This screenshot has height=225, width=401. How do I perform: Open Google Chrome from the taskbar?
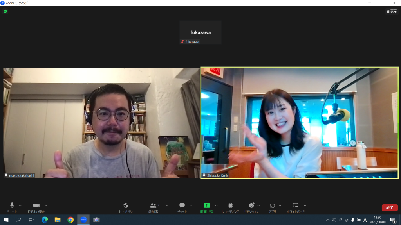(x=70, y=220)
